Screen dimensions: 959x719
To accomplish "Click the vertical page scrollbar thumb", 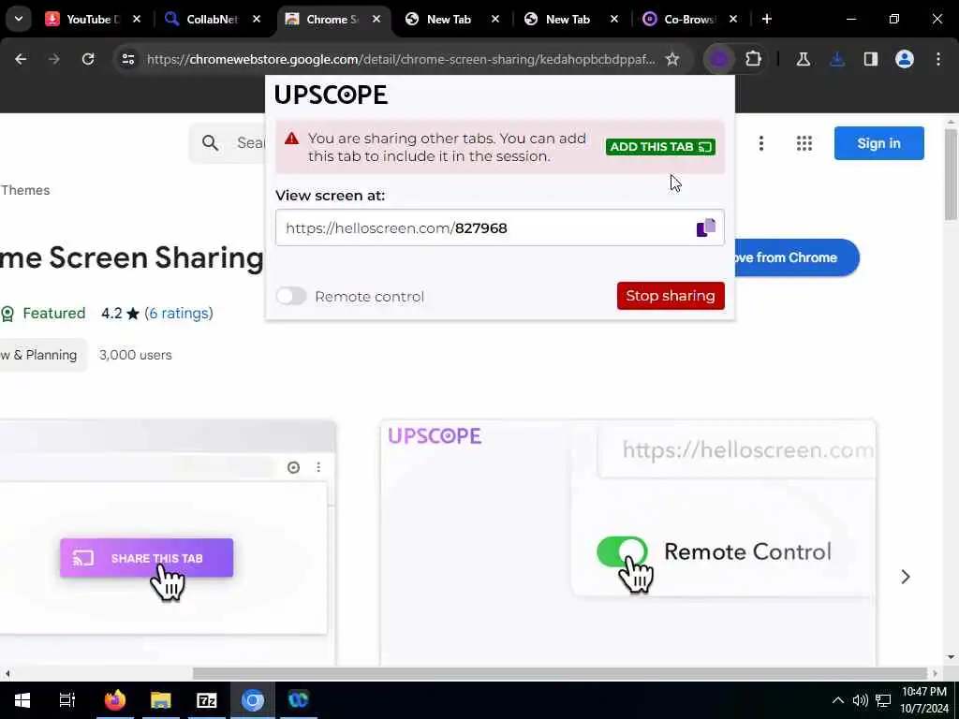I will (x=951, y=173).
